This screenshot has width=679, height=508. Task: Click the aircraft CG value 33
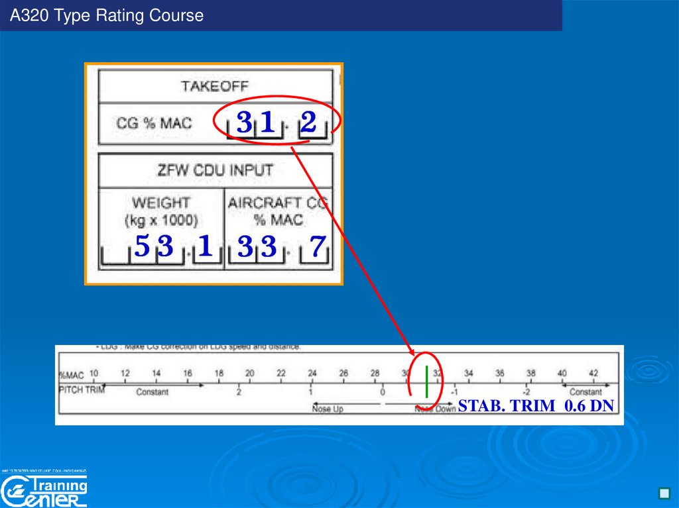coord(257,246)
